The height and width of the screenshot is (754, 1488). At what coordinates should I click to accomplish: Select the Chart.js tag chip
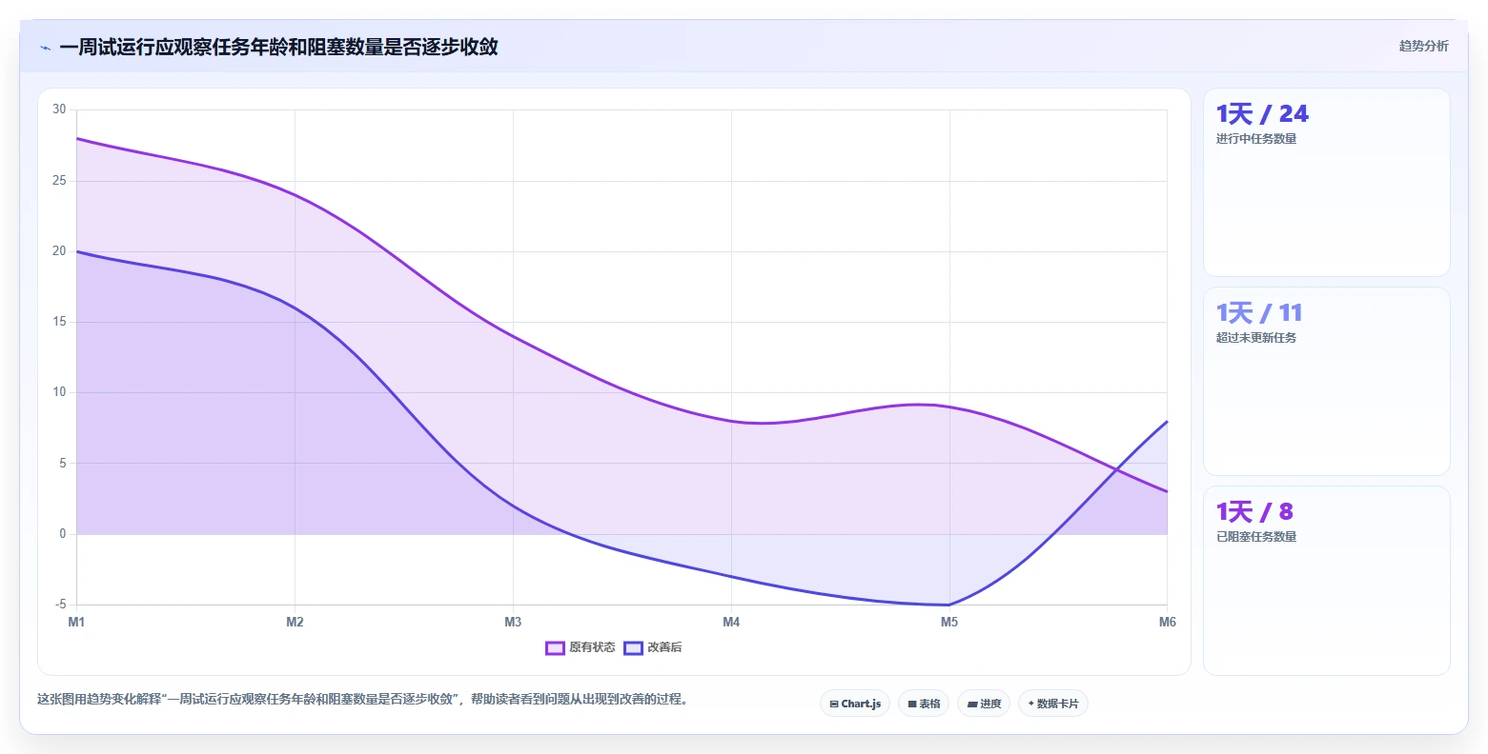(x=855, y=704)
